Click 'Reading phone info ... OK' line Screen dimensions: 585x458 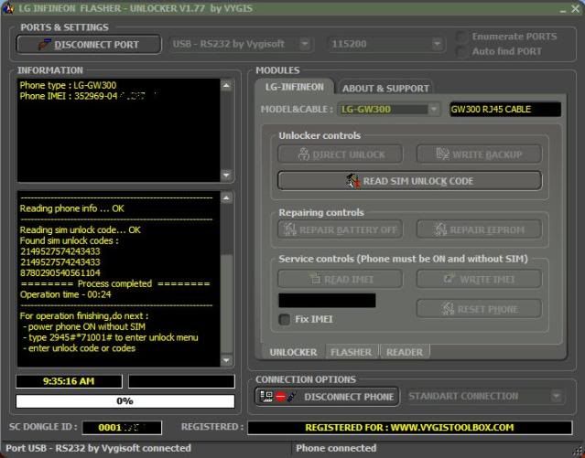coord(72,208)
